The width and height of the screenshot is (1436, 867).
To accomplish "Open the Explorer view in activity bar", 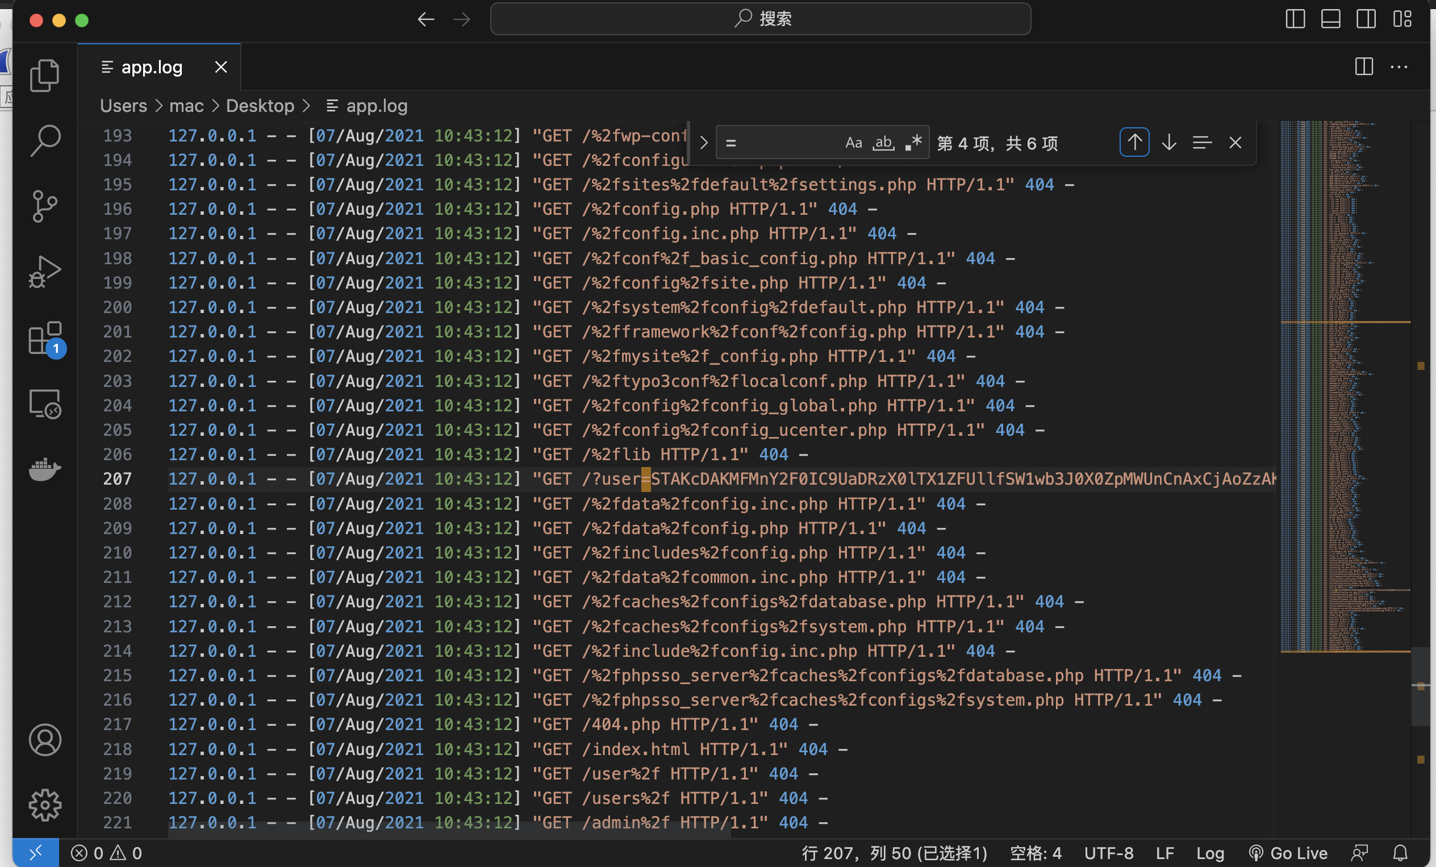I will tap(44, 76).
